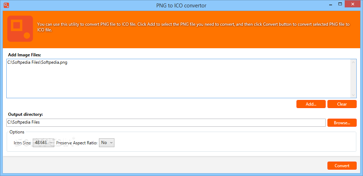Screen dimensions: 363x176
Task: Click the PNG to ICO convertor title
Action: click(182, 5)
